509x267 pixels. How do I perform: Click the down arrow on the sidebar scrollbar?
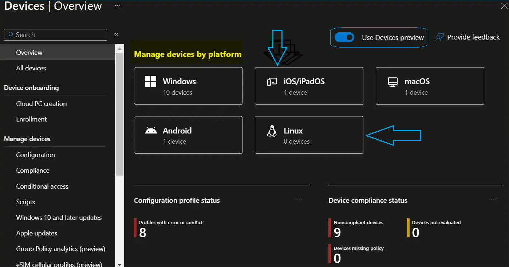120,263
